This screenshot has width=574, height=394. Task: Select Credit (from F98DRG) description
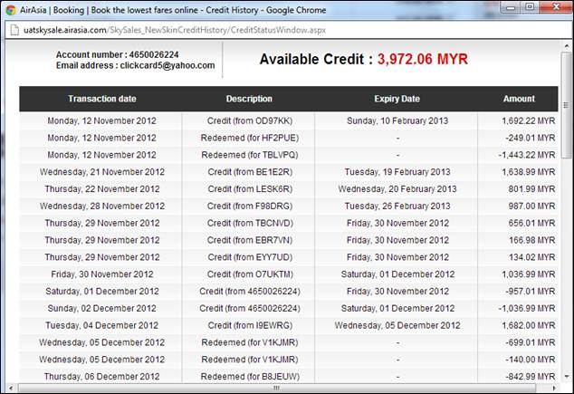250,207
